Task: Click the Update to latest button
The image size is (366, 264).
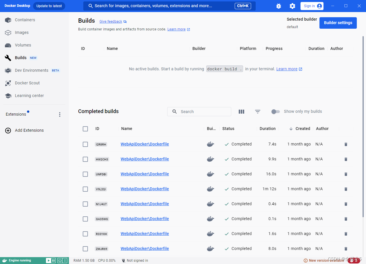Action: tap(49, 6)
